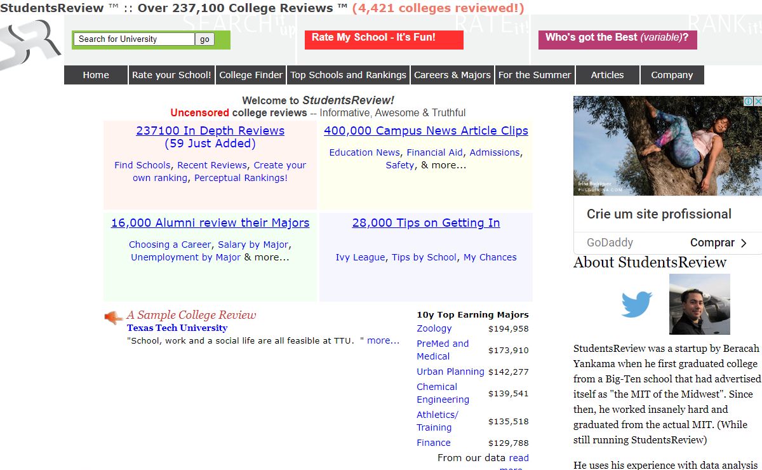Image resolution: width=762 pixels, height=470 pixels.
Task: Focus the Search for University field
Action: point(134,39)
